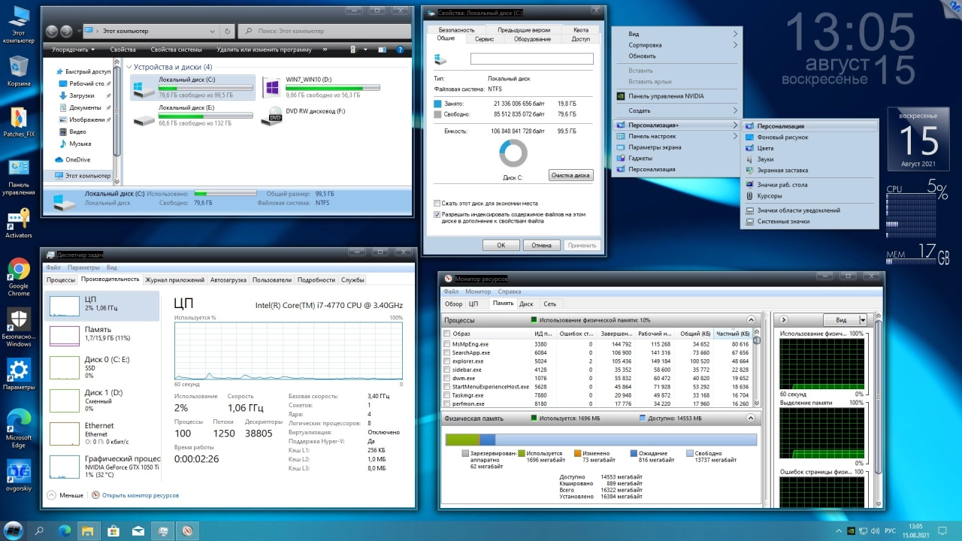Viewport: 962px width, 541px height.
Task: Open Безопасность Windows desktop shortcut
Action: 18,328
